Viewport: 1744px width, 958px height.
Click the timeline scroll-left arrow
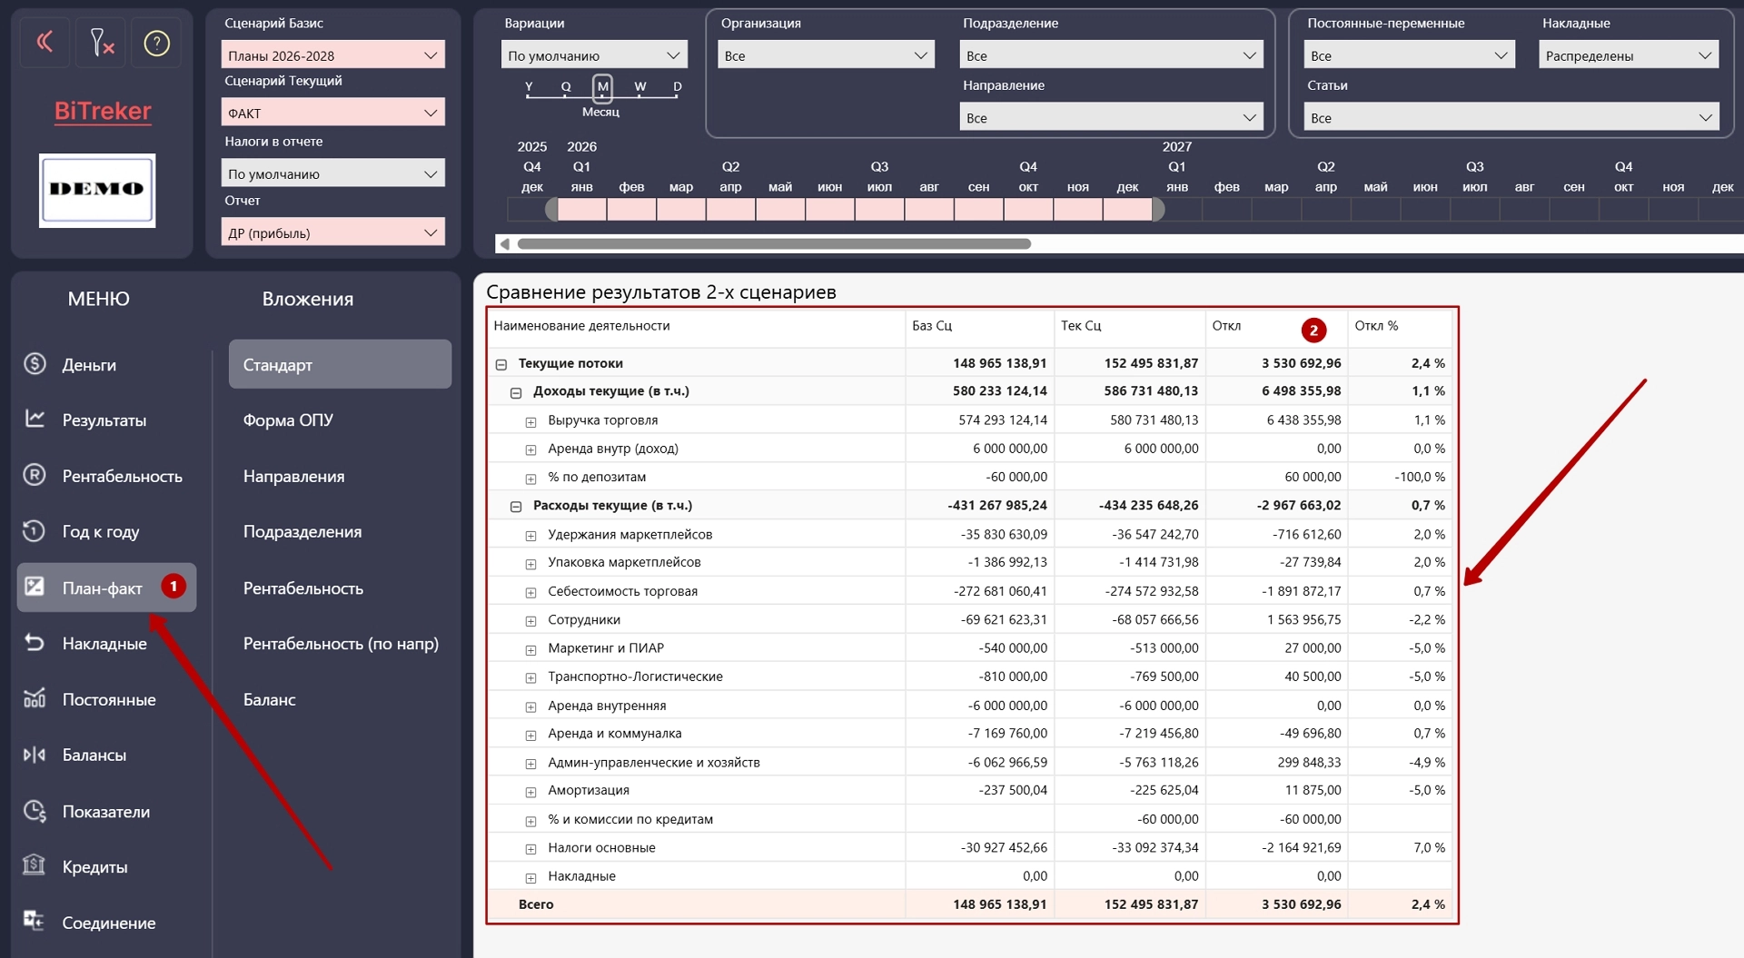(505, 243)
